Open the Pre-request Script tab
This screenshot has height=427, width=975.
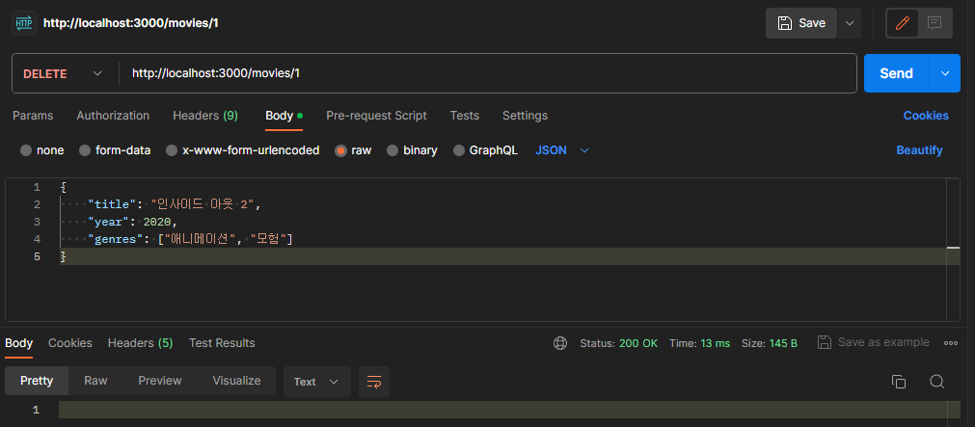coord(376,116)
